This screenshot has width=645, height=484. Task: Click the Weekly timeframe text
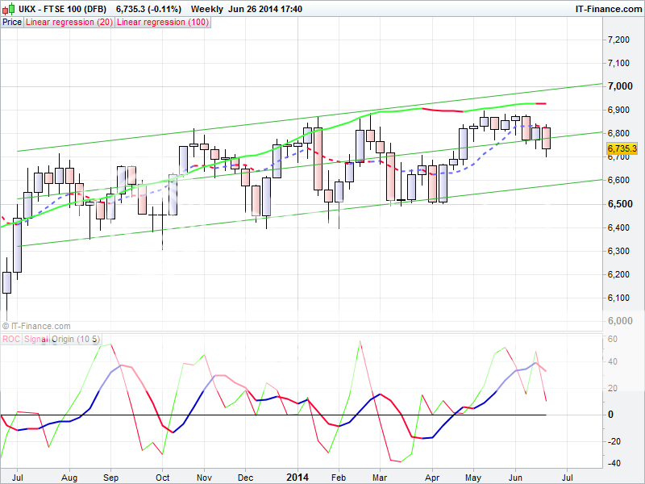[x=207, y=9]
